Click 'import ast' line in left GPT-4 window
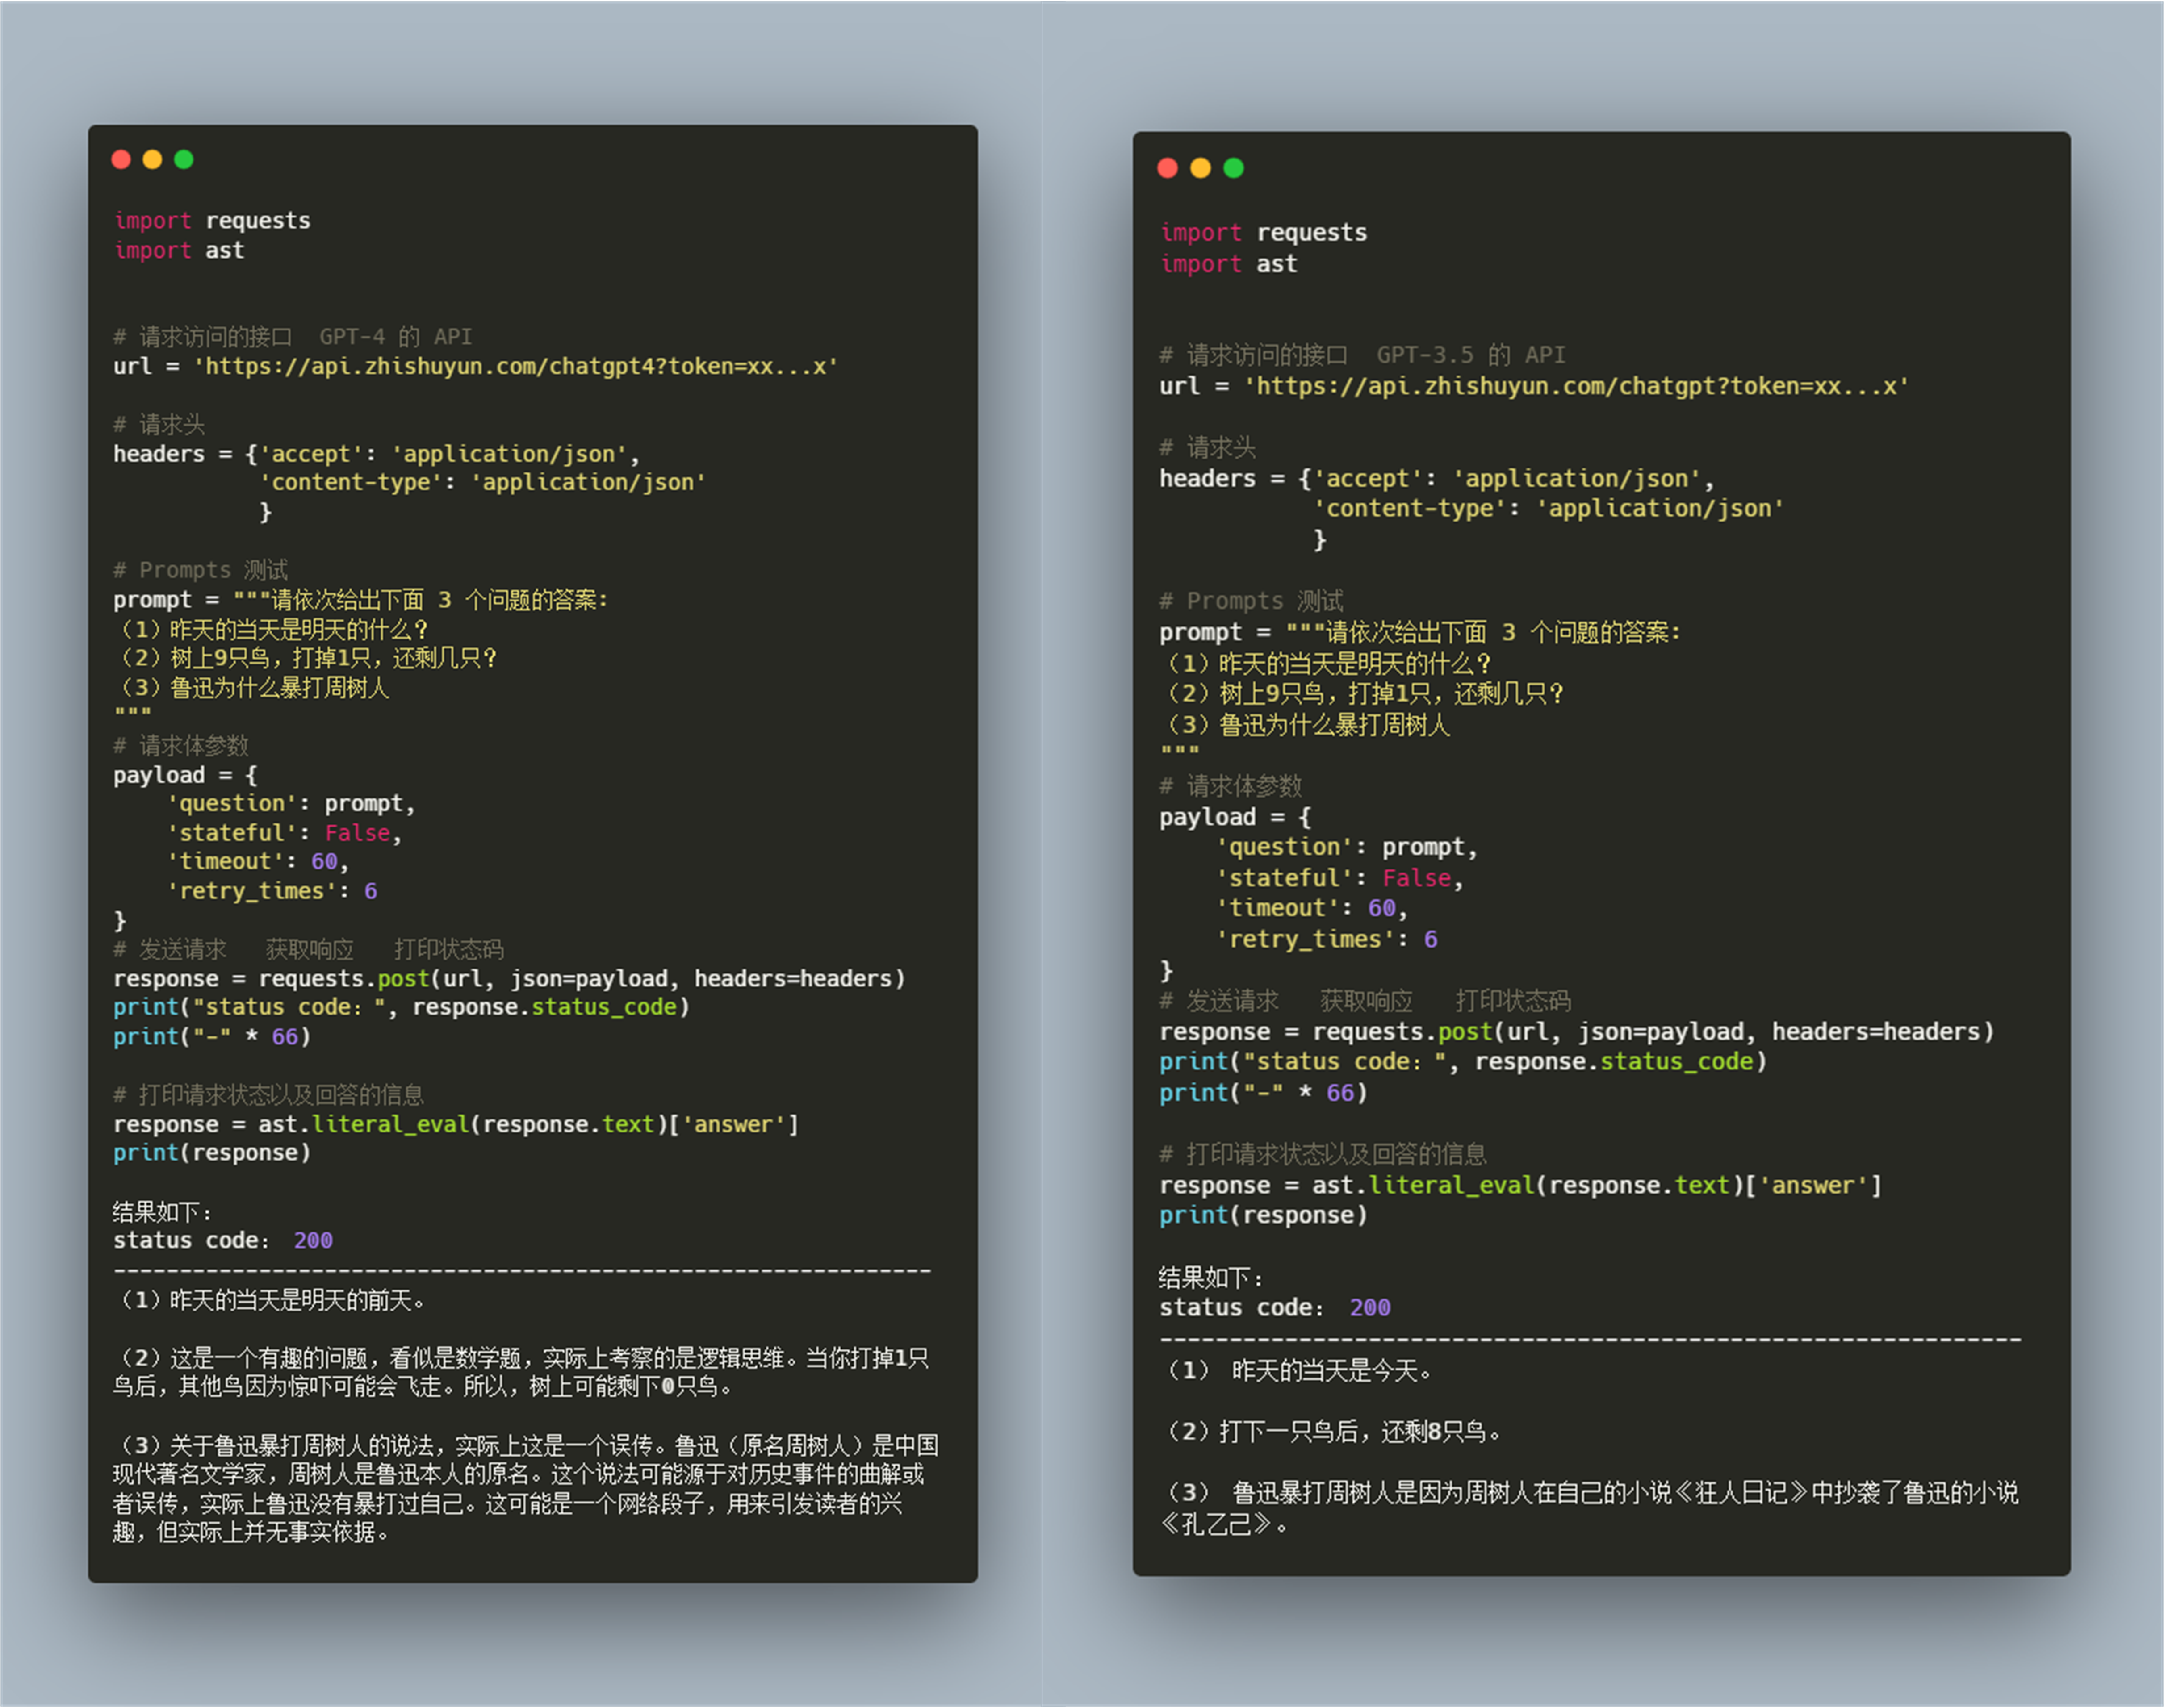The image size is (2164, 1708). 179,251
